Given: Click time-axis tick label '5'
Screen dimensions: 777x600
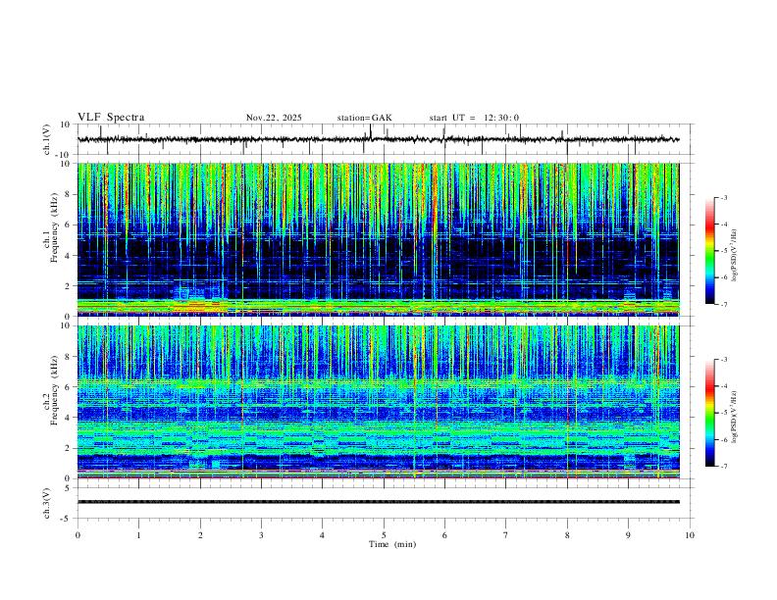Looking at the screenshot, I should [x=384, y=535].
